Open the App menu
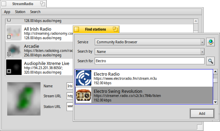220x131 pixels. [7, 12]
